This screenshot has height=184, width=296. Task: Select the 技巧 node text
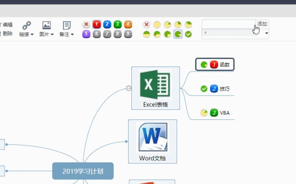(225, 89)
